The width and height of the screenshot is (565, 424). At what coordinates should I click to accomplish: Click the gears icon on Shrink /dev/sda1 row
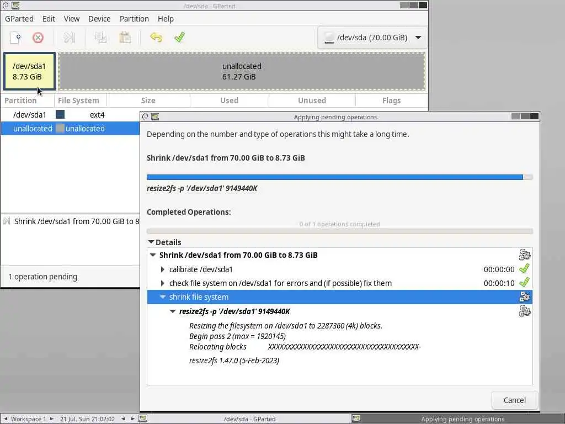click(525, 255)
